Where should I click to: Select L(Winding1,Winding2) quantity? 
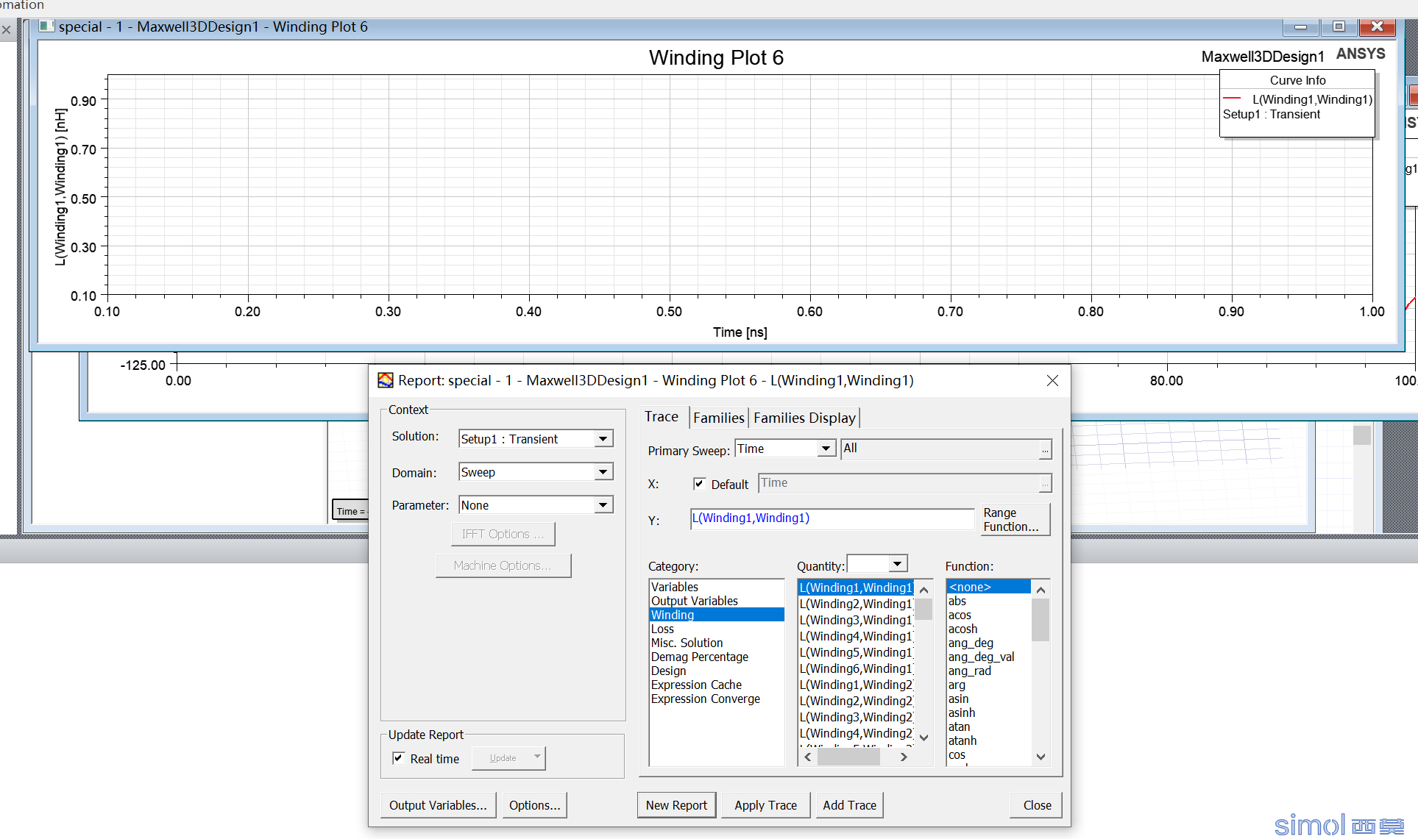[x=856, y=685]
